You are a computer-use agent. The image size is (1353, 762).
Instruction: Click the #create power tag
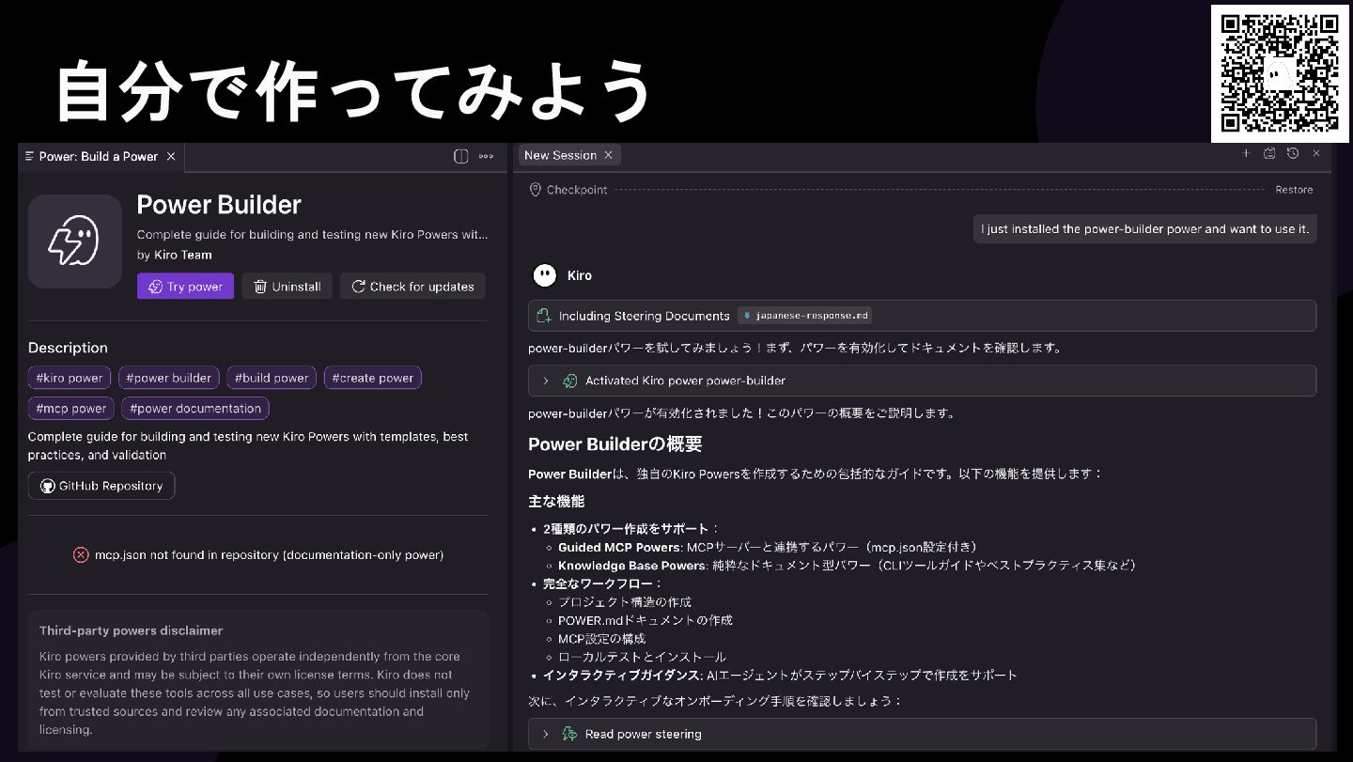point(373,378)
